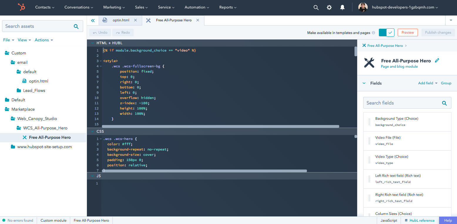Click the Preview button

[x=408, y=33]
